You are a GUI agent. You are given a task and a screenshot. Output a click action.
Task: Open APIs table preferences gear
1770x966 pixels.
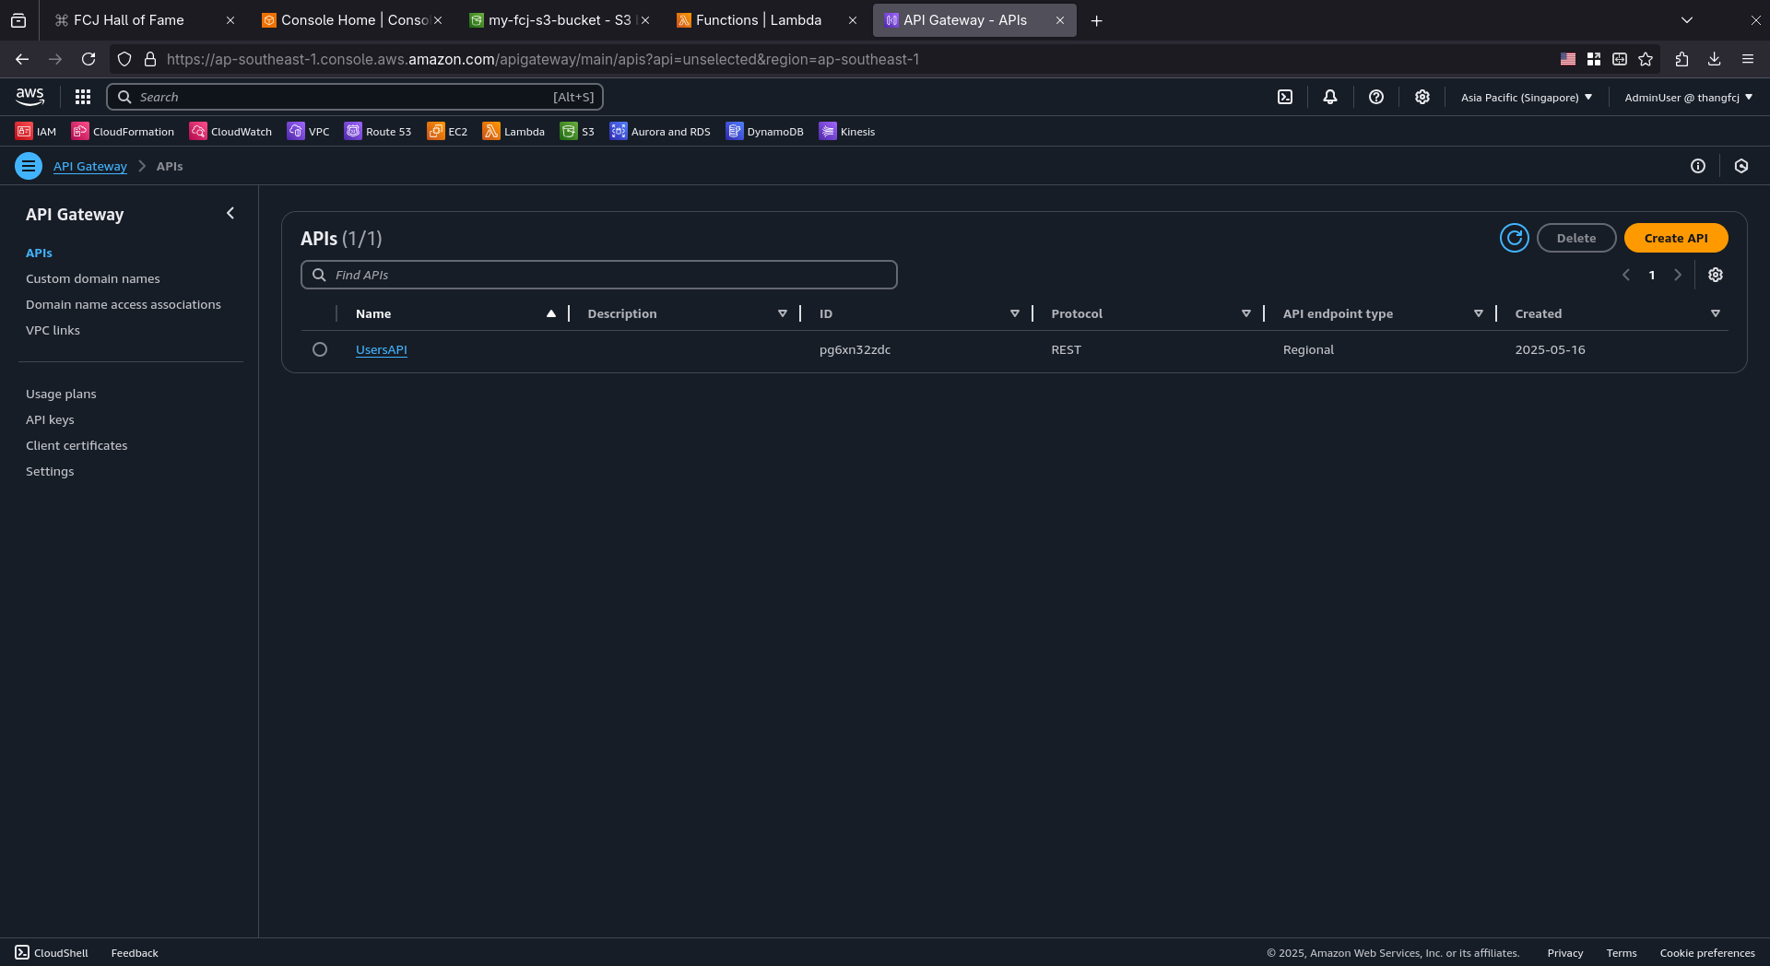click(1716, 275)
